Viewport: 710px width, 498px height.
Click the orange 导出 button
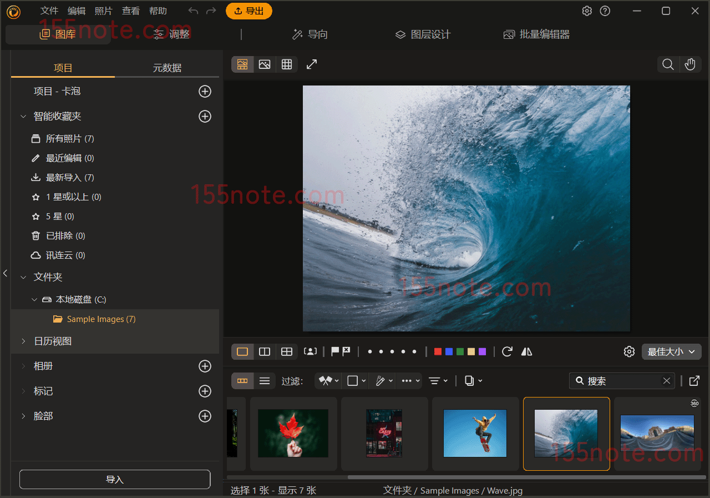[248, 11]
